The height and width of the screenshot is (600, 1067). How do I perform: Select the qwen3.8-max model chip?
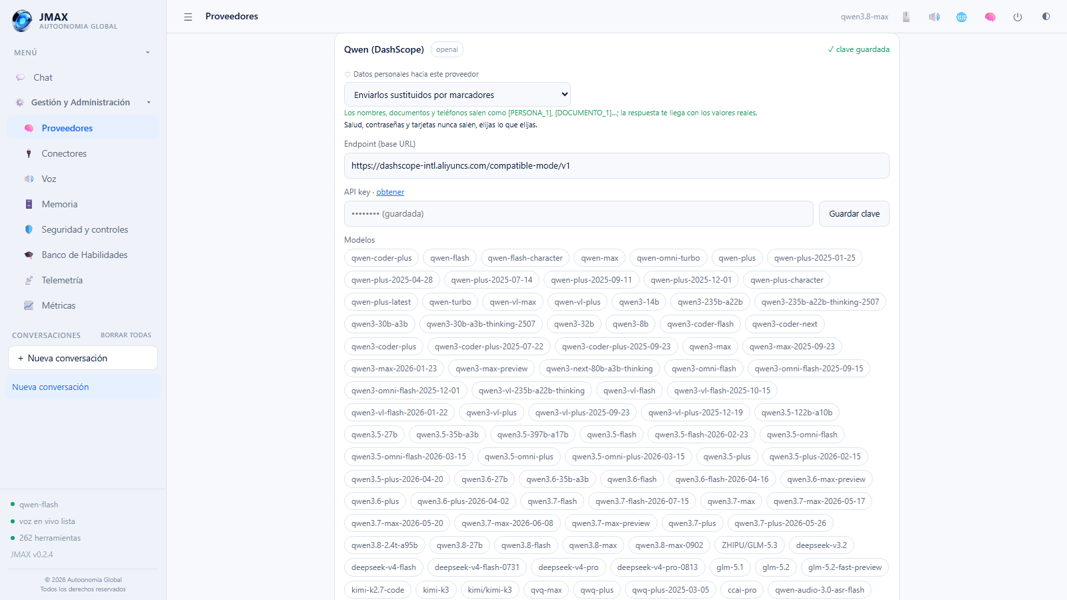point(593,545)
